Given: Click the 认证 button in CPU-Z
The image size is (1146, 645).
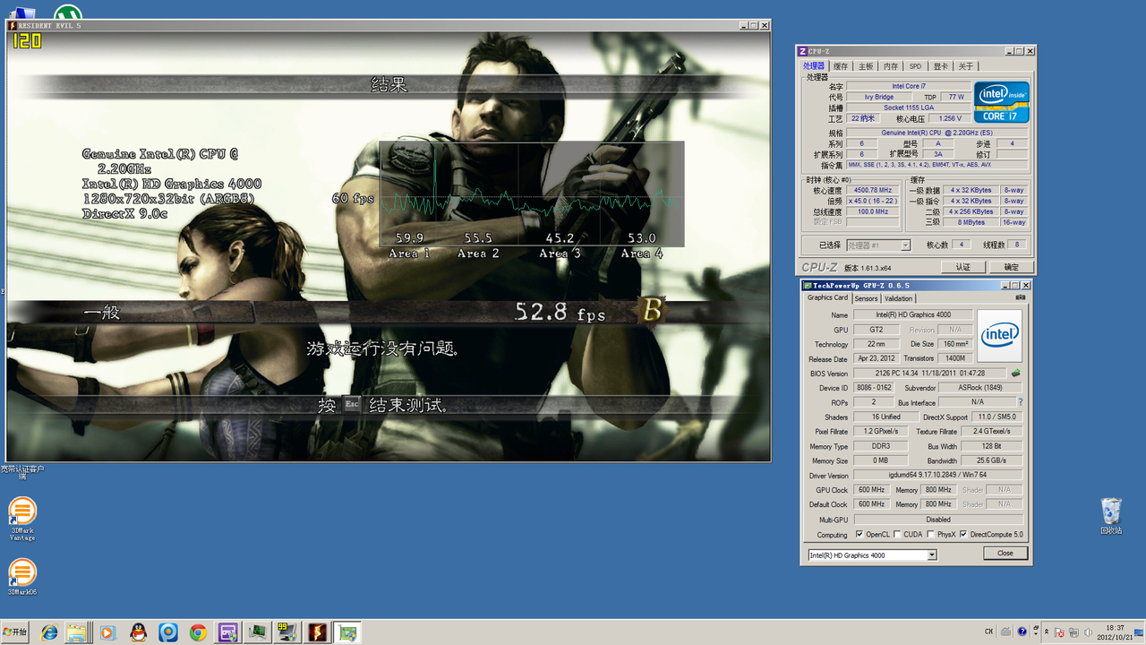Looking at the screenshot, I should click(963, 267).
